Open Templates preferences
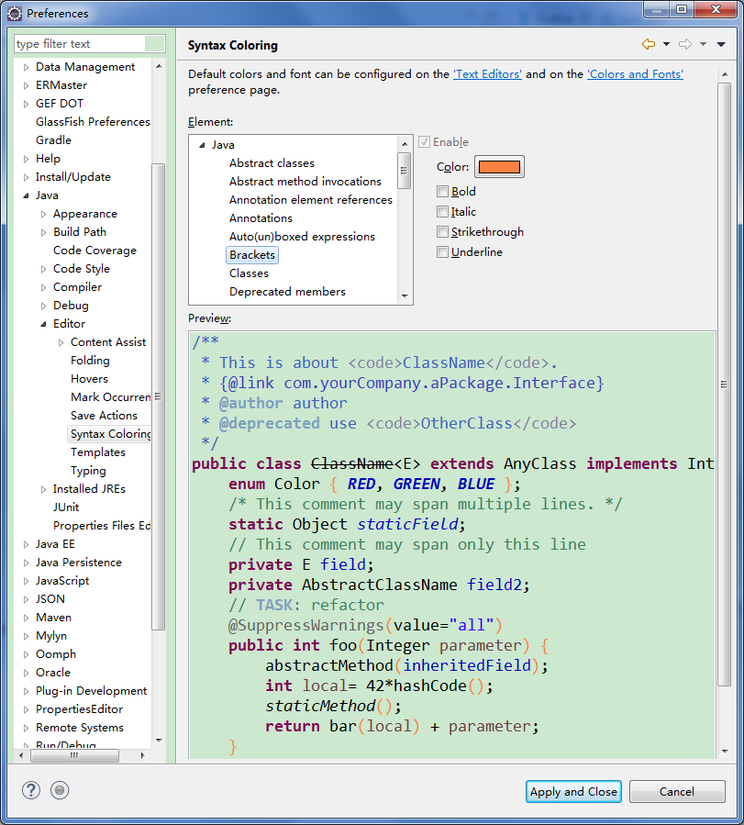 pyautogui.click(x=98, y=452)
